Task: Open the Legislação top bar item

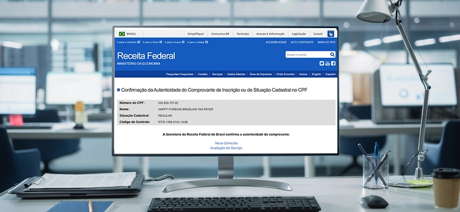Action: 299,34
